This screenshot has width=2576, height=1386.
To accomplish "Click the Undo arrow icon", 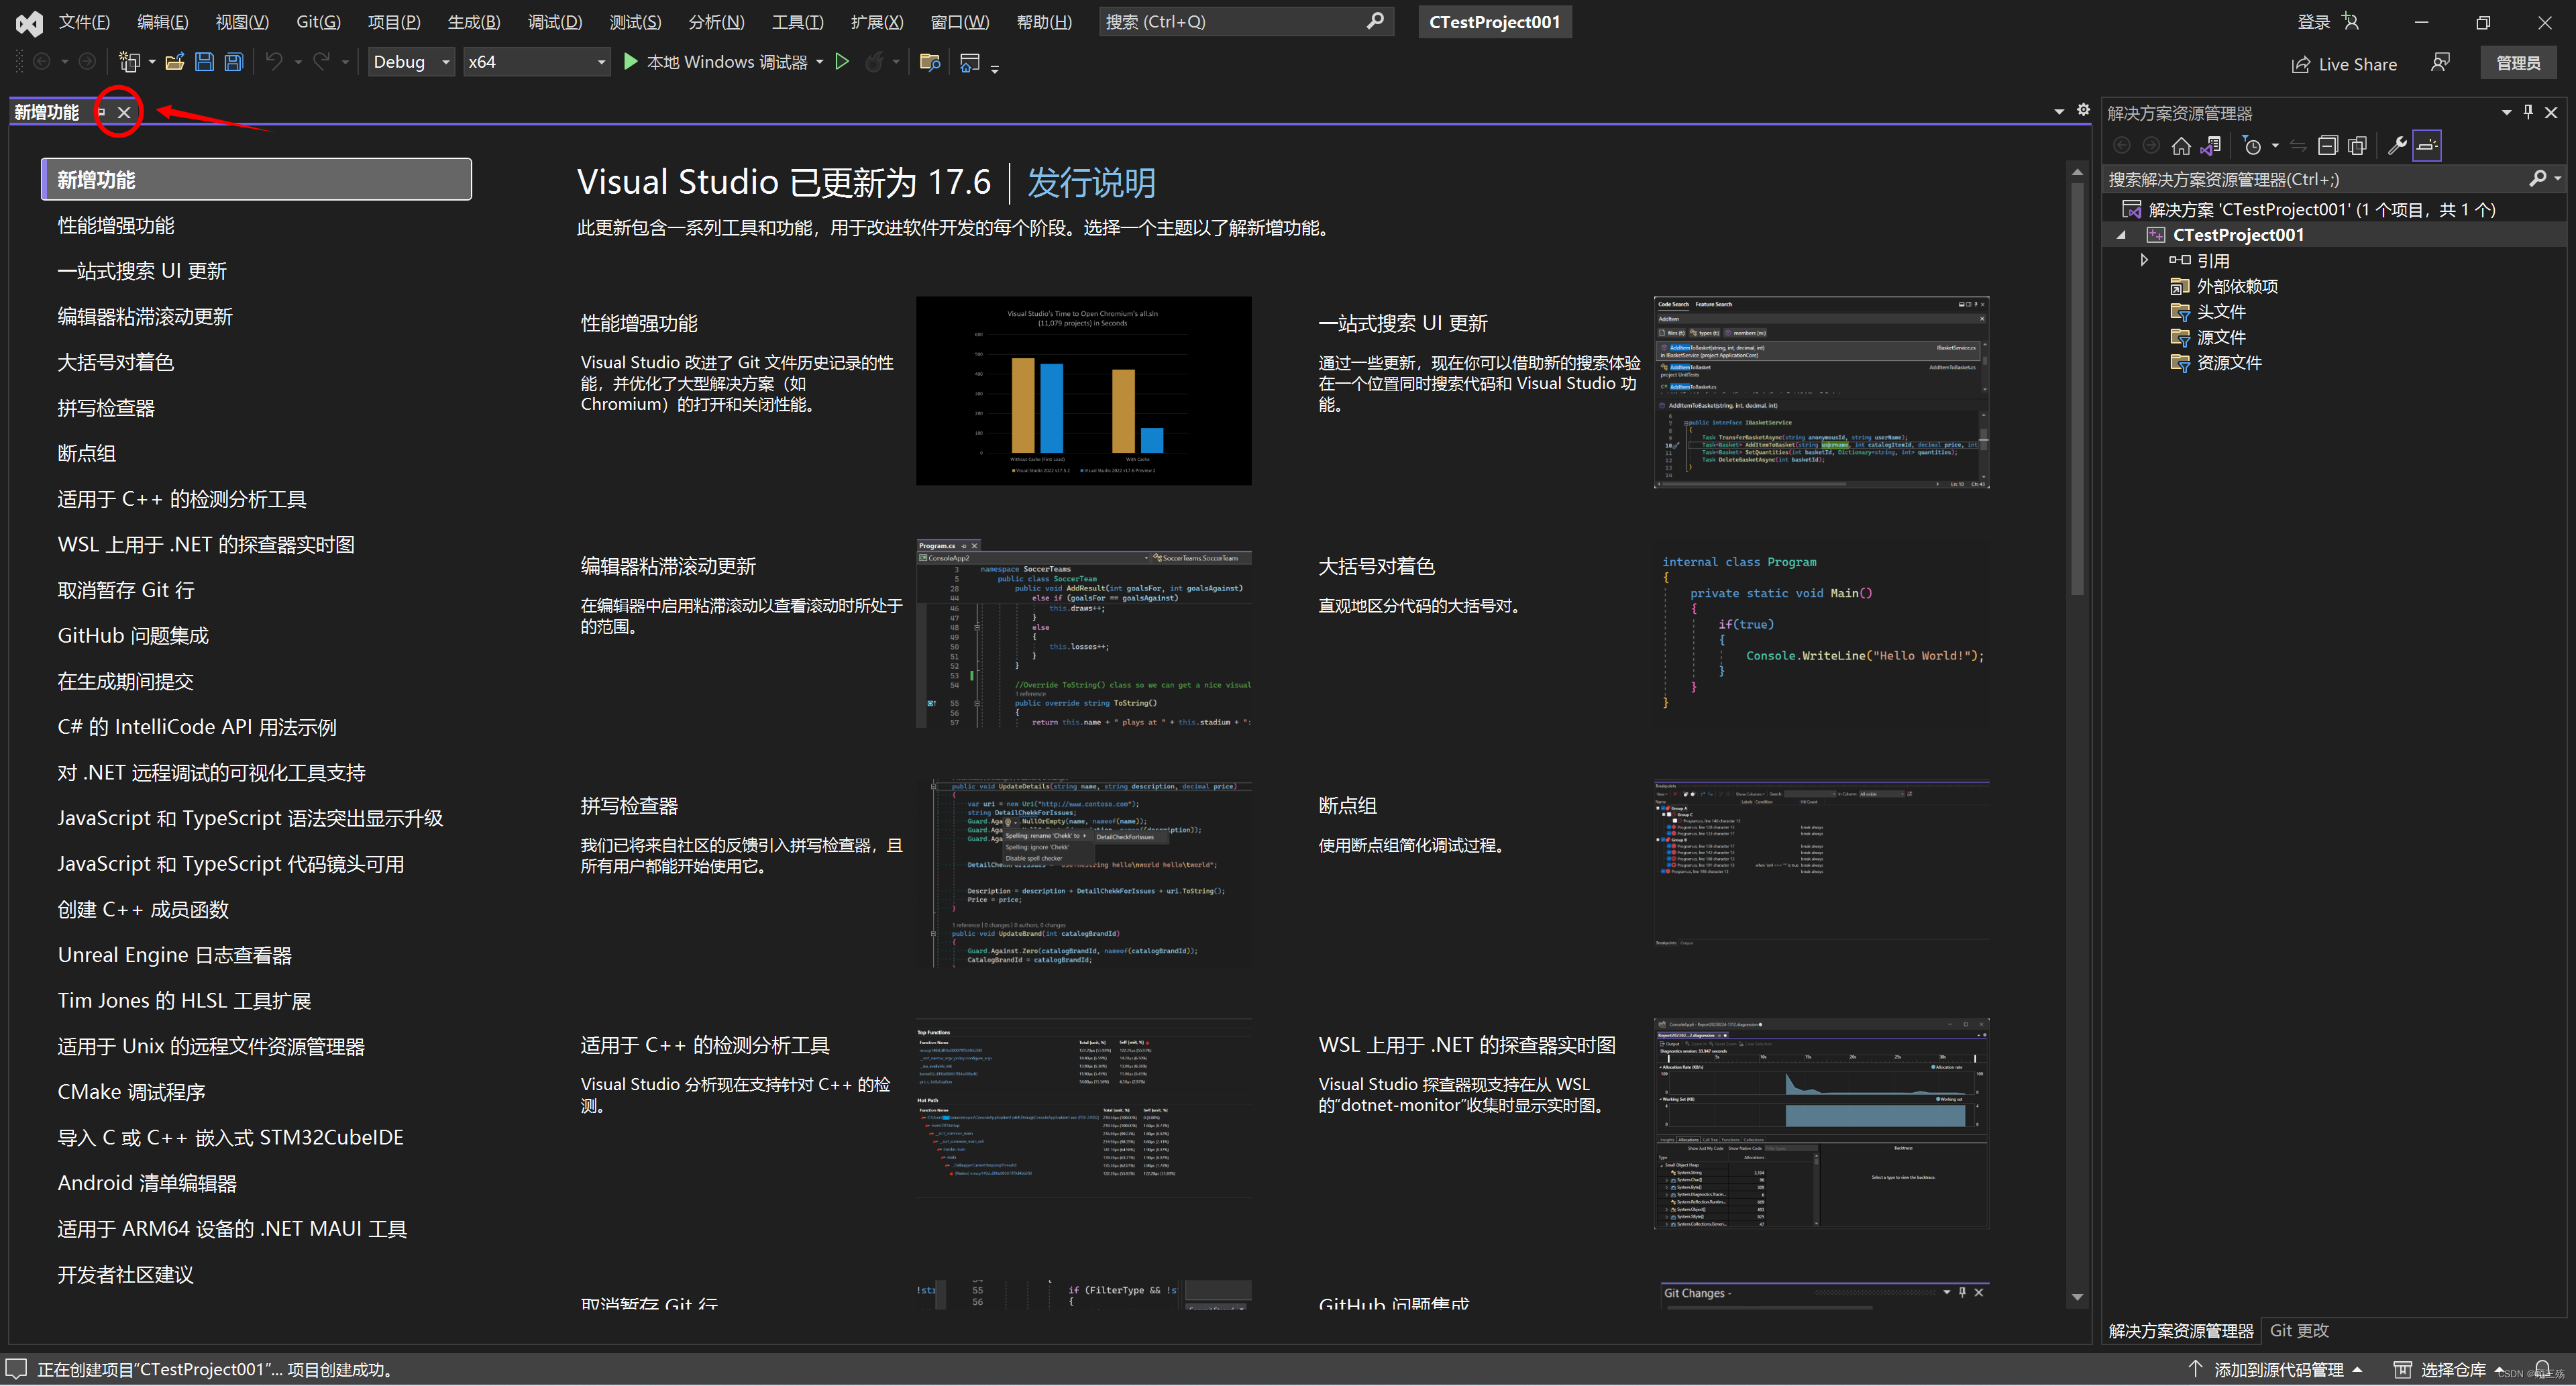I will pos(273,62).
